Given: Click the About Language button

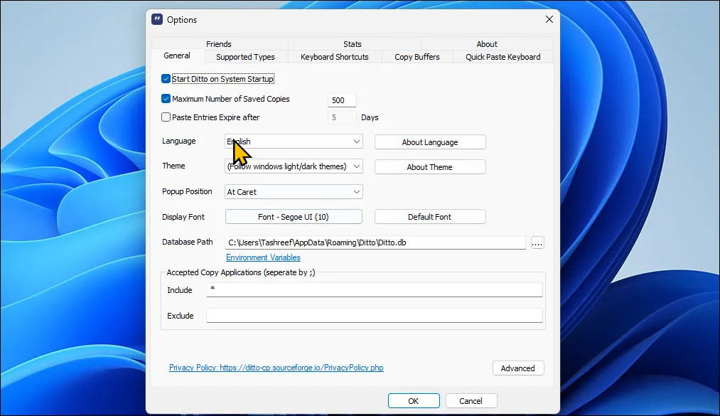Looking at the screenshot, I should (429, 142).
